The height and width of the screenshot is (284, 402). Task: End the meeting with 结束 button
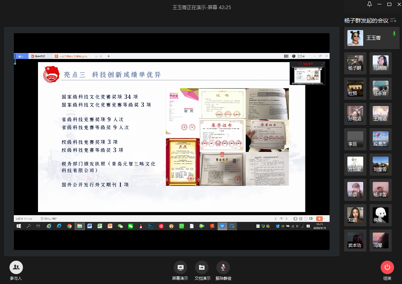pos(387,268)
